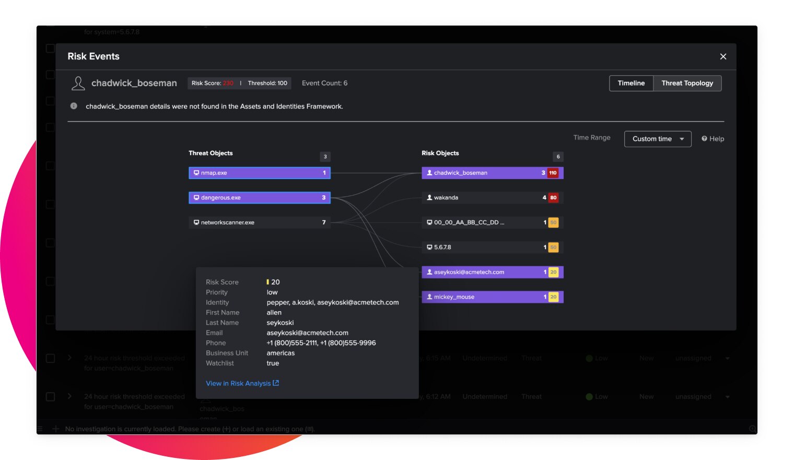Screen dimensions: 794x460
Task: Open the Custom time dropdown
Action: point(658,139)
